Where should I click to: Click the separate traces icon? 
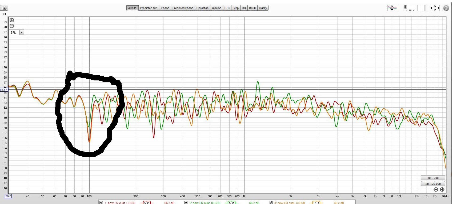(x=392, y=8)
